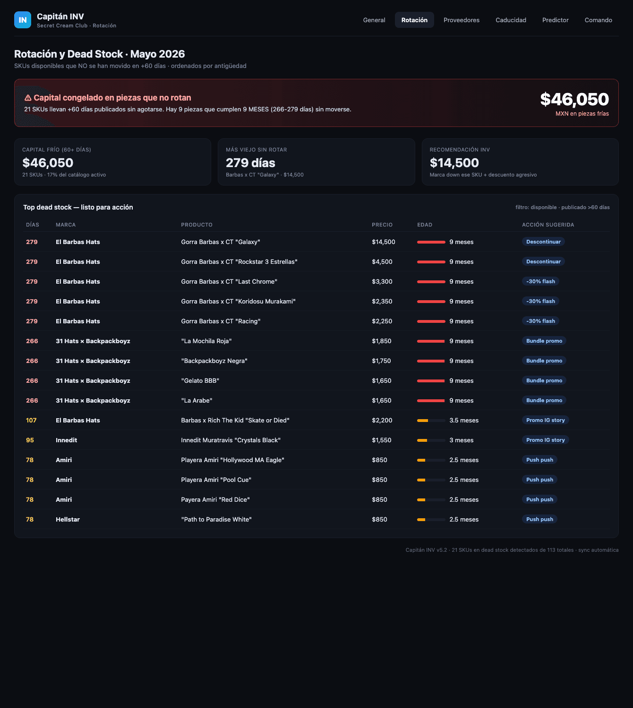
Task: Click the Hellstar brand name
Action: pos(68,519)
